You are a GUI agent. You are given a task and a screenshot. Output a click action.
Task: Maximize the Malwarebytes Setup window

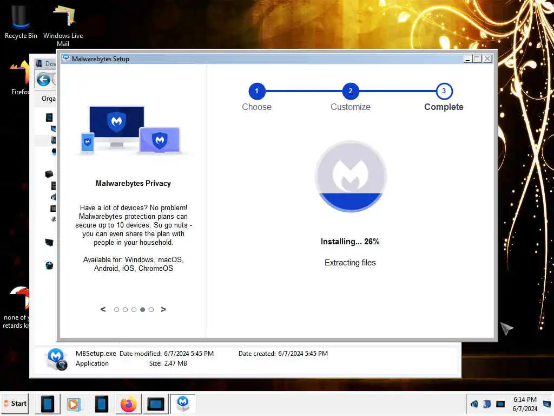477,58
